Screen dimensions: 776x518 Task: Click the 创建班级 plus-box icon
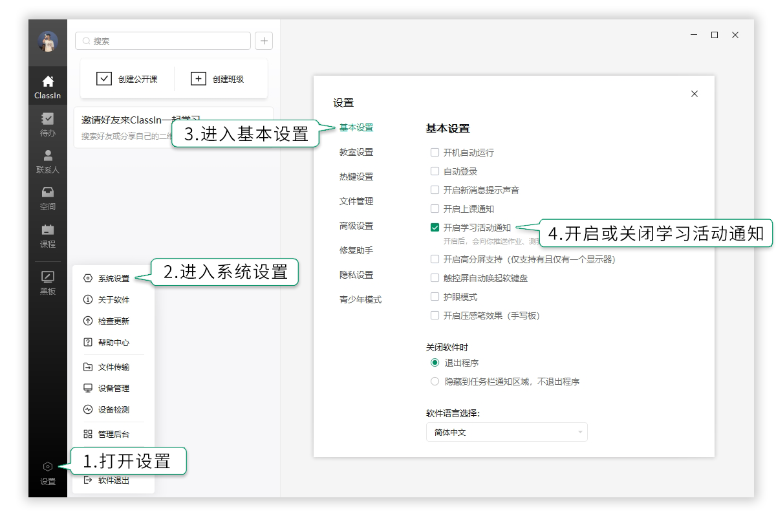(x=199, y=79)
